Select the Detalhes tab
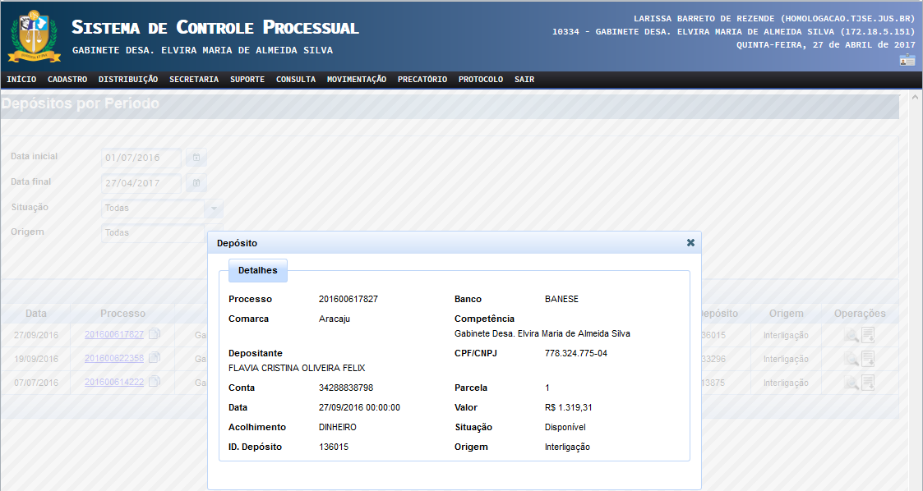 tap(257, 270)
